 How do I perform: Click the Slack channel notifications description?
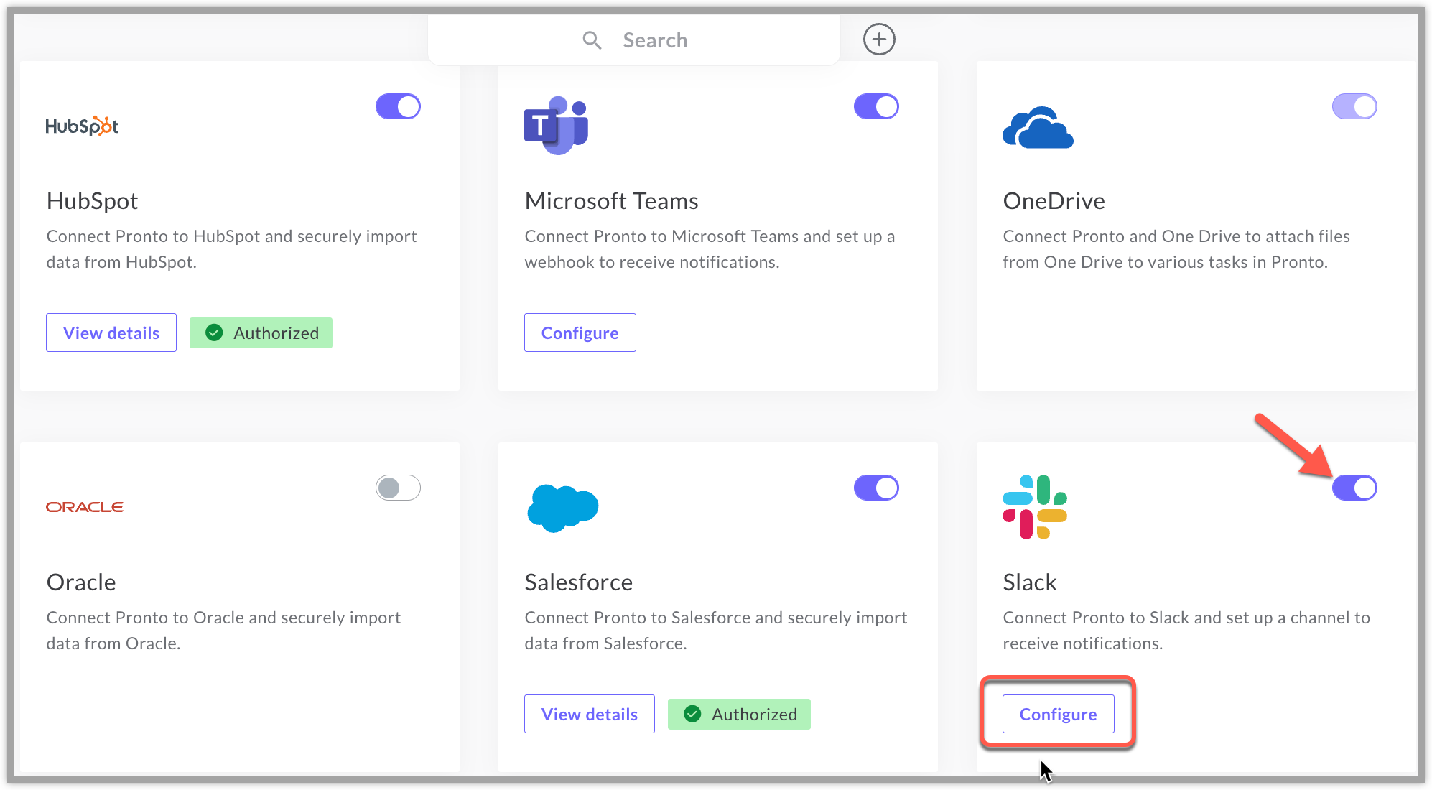pyautogui.click(x=1186, y=631)
